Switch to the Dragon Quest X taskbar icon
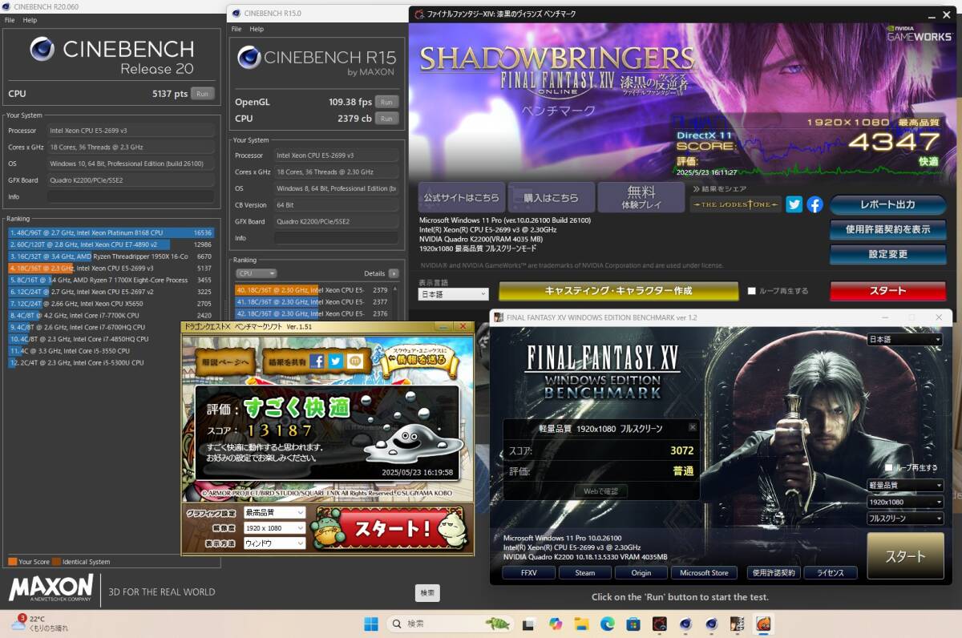The height and width of the screenshot is (638, 962). tap(764, 624)
